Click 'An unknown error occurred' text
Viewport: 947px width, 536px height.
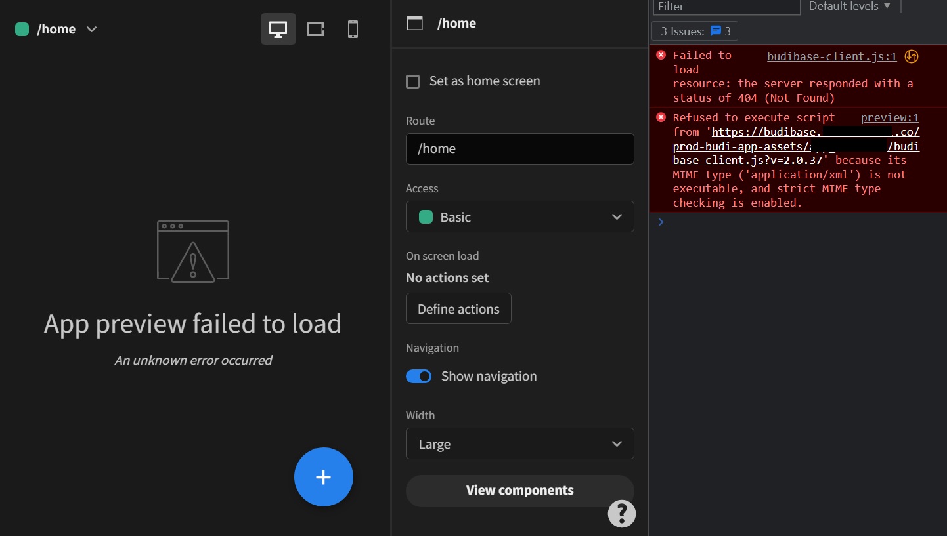pos(193,360)
